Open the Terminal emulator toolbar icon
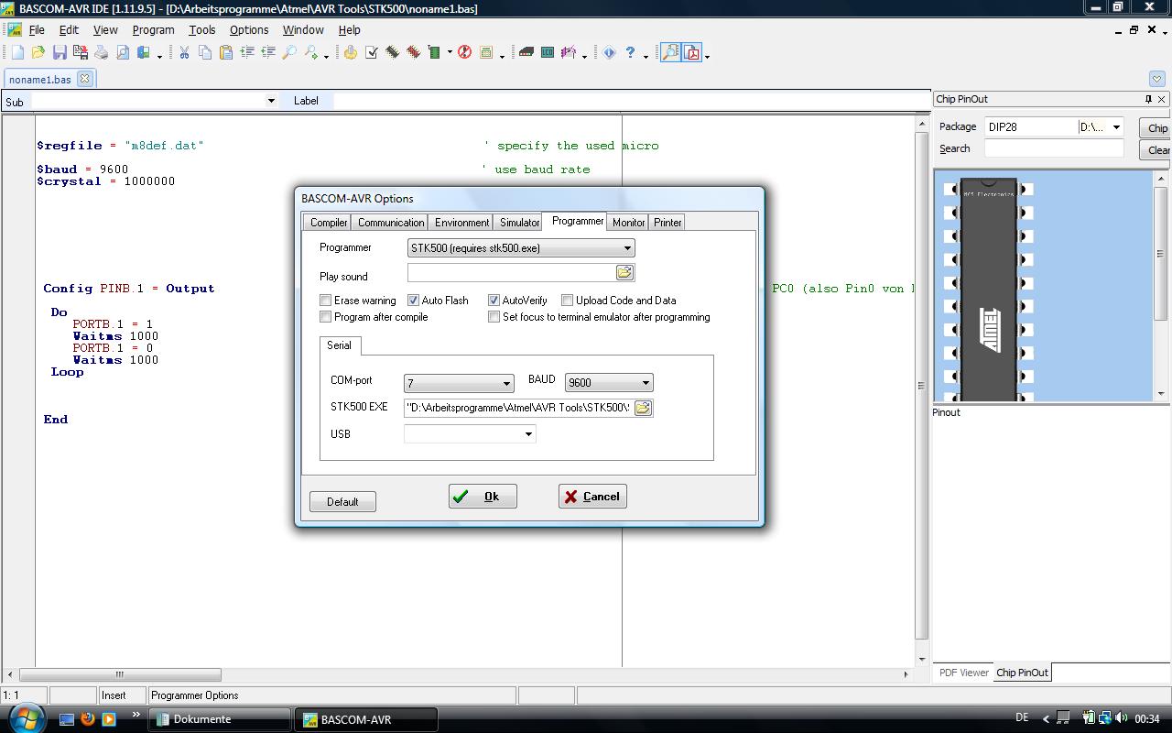This screenshot has height=733, width=1172. click(x=526, y=53)
